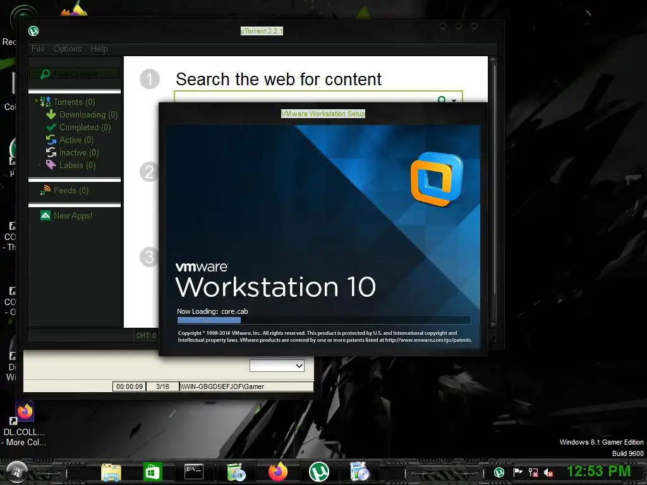Click the vmware.com/go/patents URL text
The height and width of the screenshot is (485, 647).
tap(428, 340)
